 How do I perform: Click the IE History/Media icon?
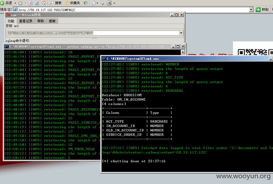coord(85,3)
